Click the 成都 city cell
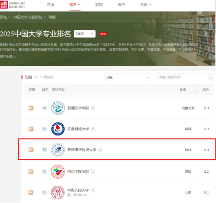The width and height of the screenshot is (216, 203). tap(188, 172)
